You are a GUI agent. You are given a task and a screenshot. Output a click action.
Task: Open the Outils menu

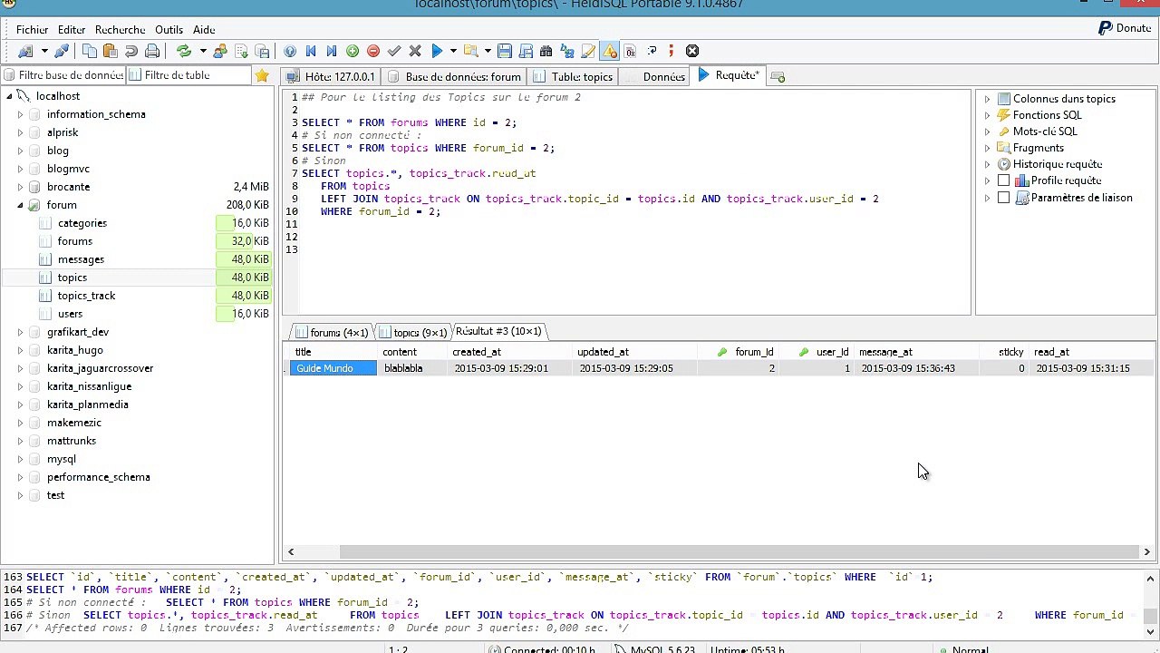(169, 30)
